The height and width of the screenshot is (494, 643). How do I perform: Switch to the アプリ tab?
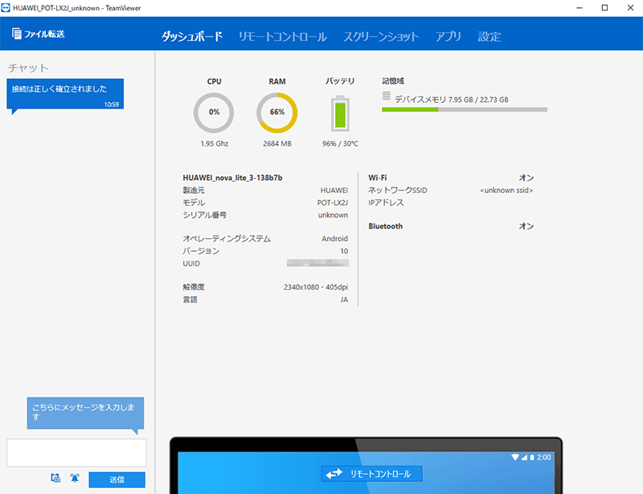[448, 36]
